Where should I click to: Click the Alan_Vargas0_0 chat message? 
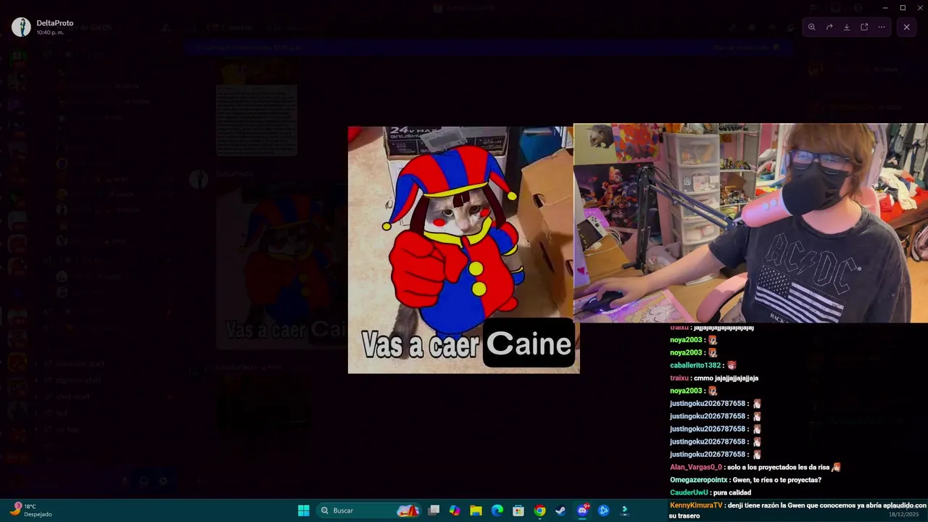pyautogui.click(x=755, y=467)
